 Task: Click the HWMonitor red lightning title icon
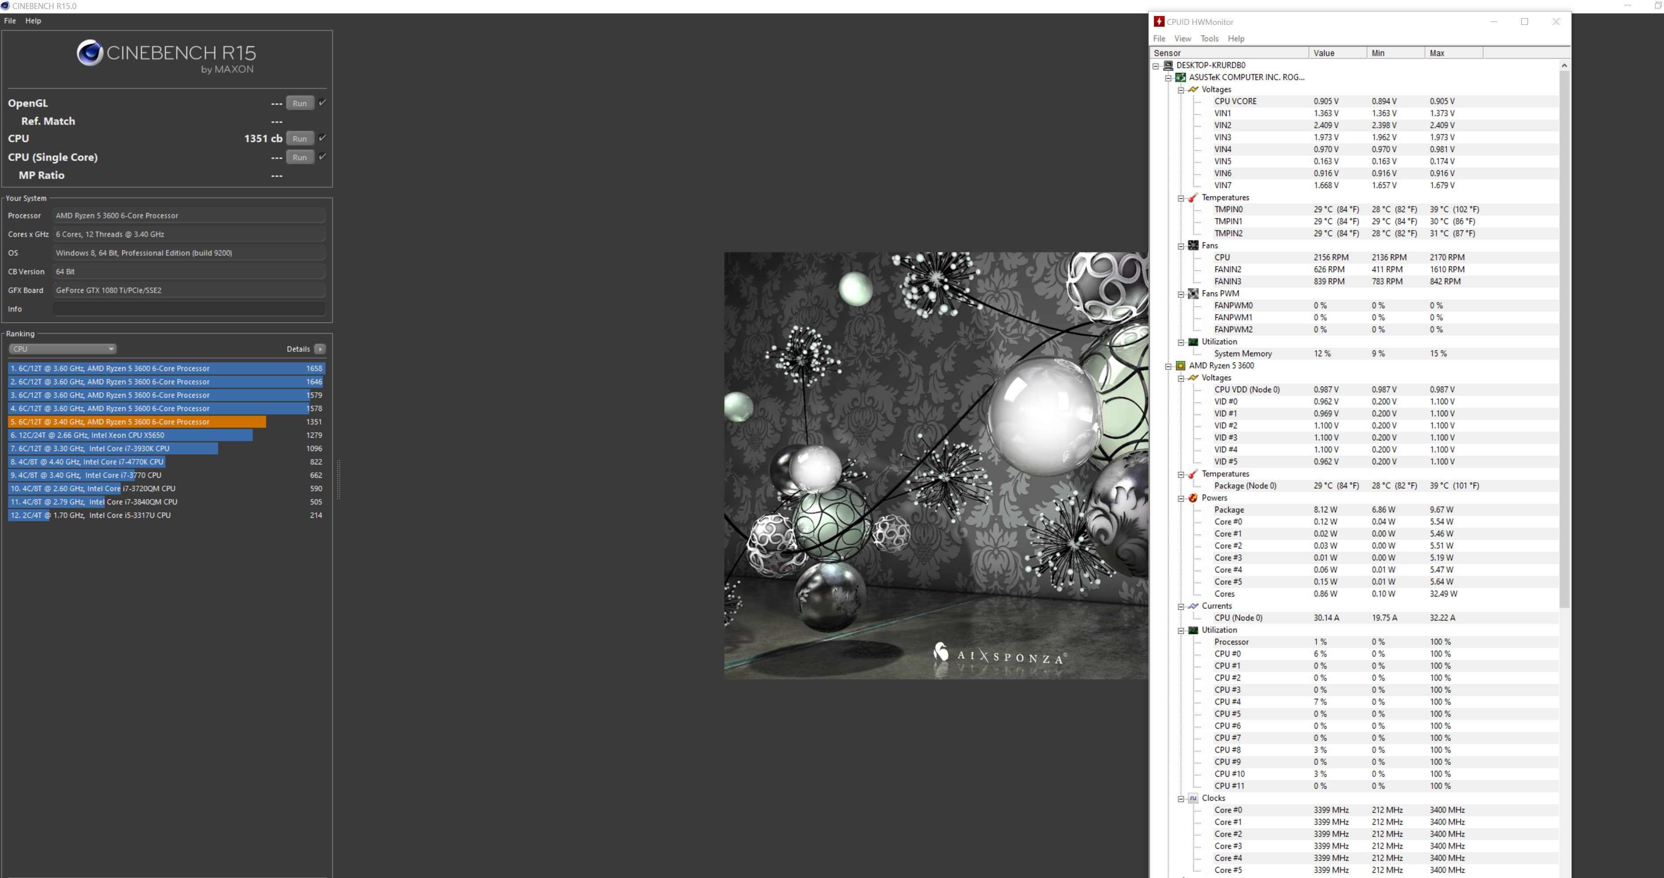[x=1159, y=21]
